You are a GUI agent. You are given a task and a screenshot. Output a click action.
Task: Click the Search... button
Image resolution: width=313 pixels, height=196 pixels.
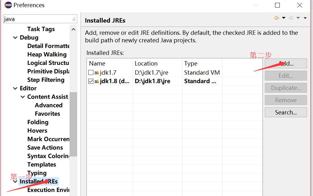286,112
